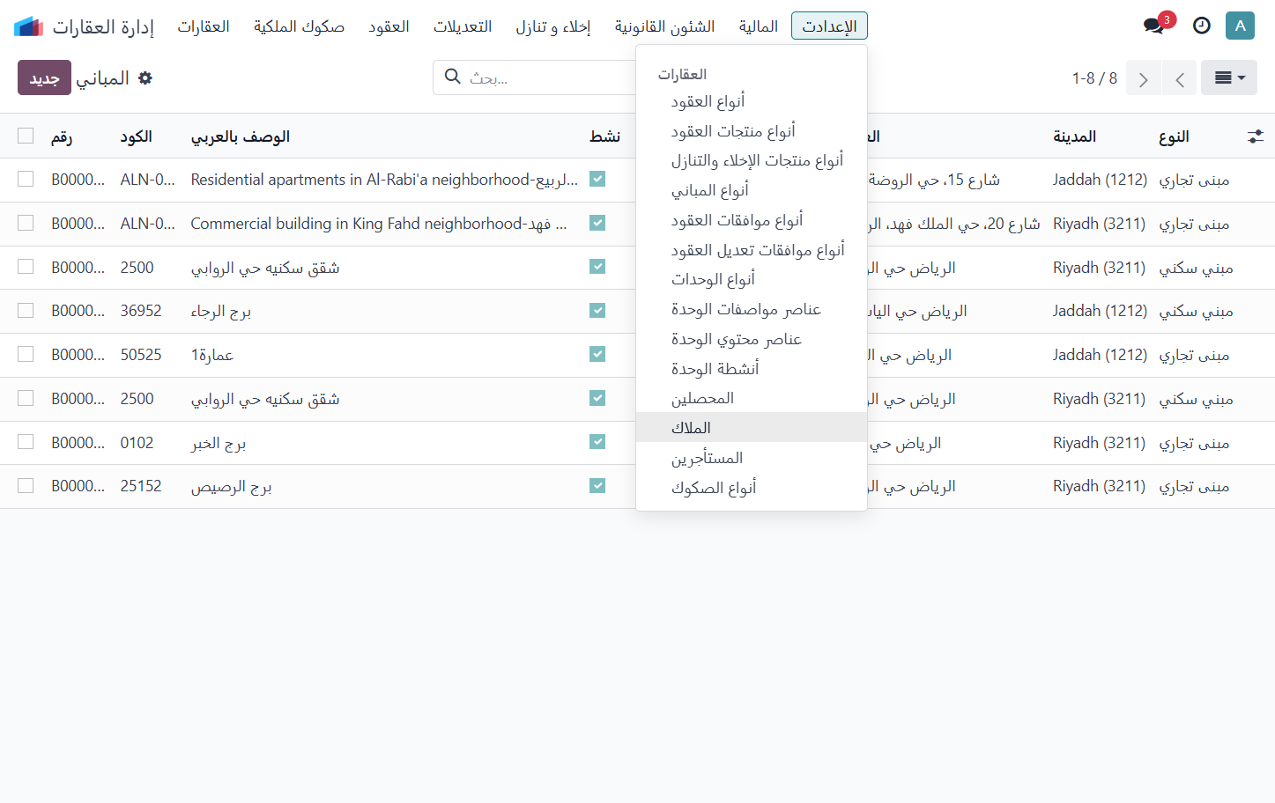Sort by the المدينة column header

[1074, 136]
